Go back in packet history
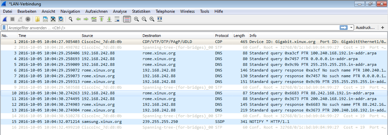Screen dimensions: 388x135 (x=78, y=19)
